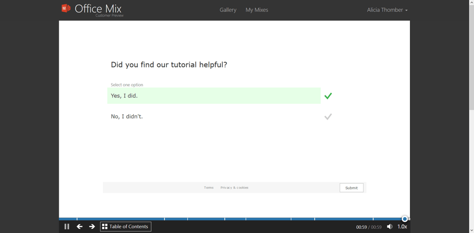This screenshot has height=233, width=474.
Task: Click the page vertical scrollbar
Action: [x=471, y=57]
